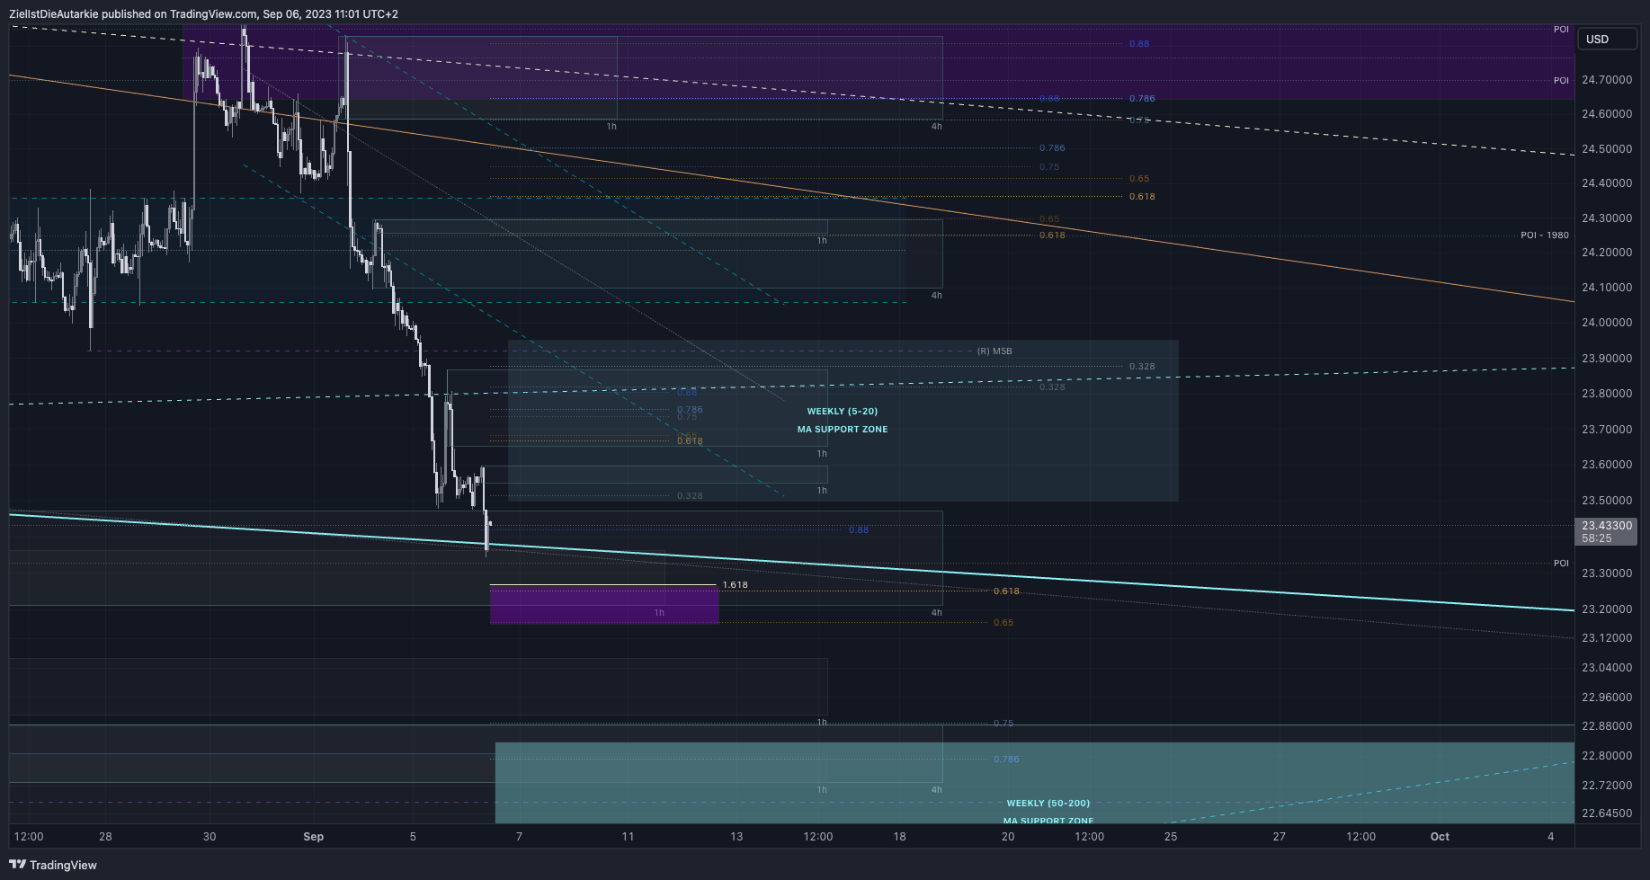Screen dimensions: 1650x880
Task: Click the WEEKLY (5-20) label
Action: coord(843,412)
